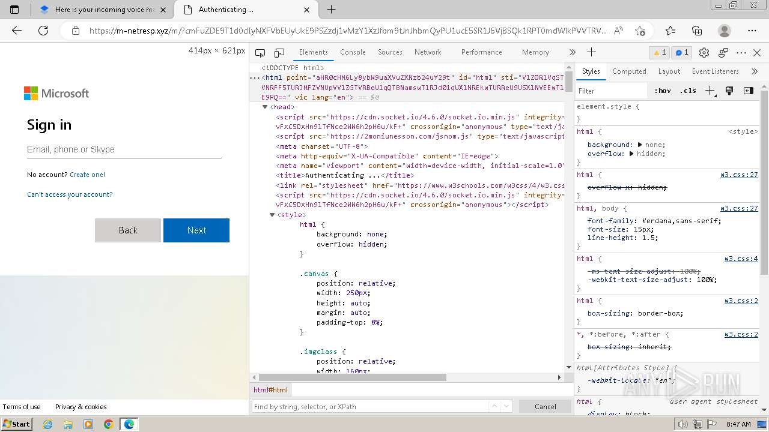Go back to previous page
Viewport: 769px width, 432px height.
coord(17,31)
